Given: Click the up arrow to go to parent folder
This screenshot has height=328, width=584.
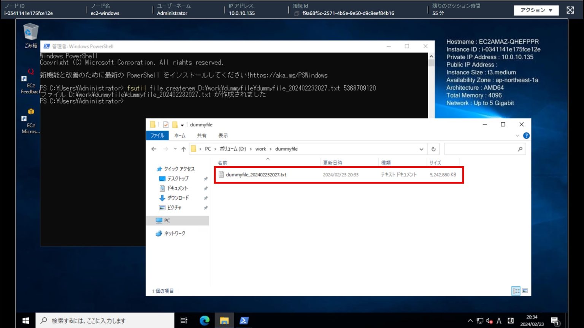Looking at the screenshot, I should click(184, 149).
